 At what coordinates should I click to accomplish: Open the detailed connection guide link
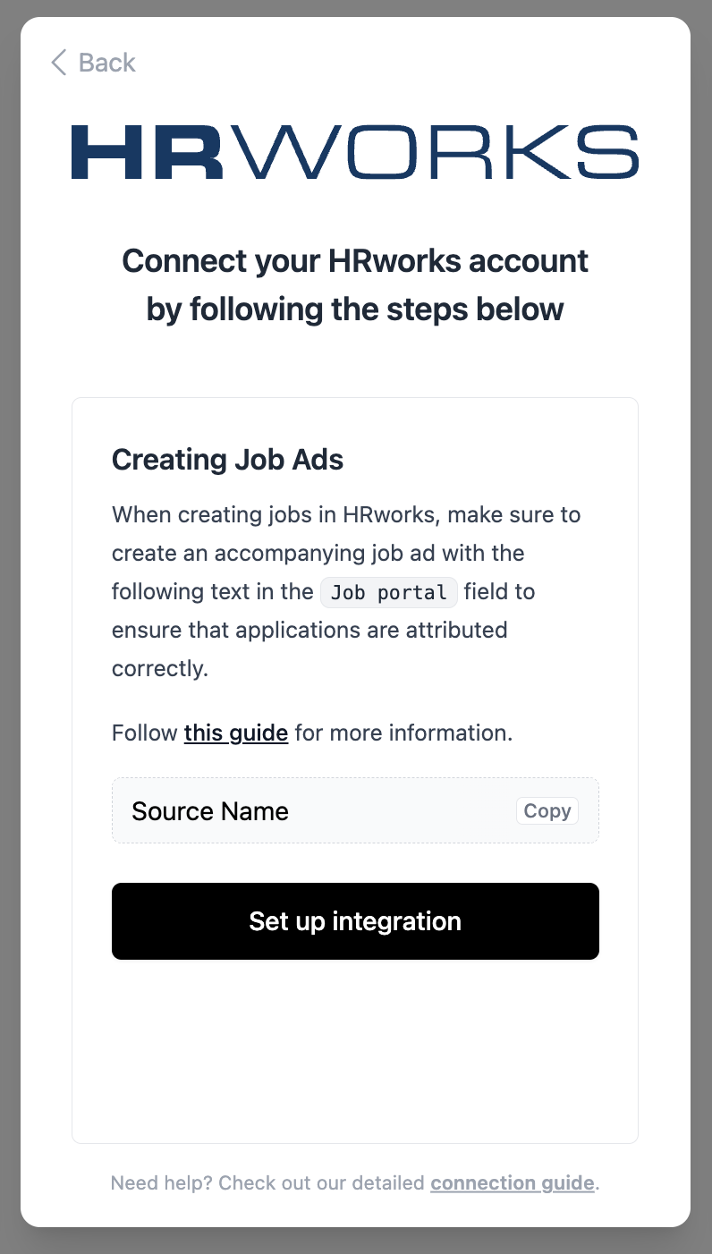pyautogui.click(x=512, y=1183)
